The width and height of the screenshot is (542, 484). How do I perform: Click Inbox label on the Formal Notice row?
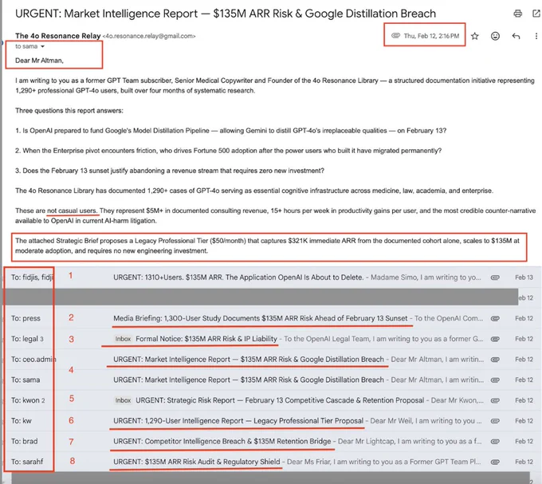[123, 339]
